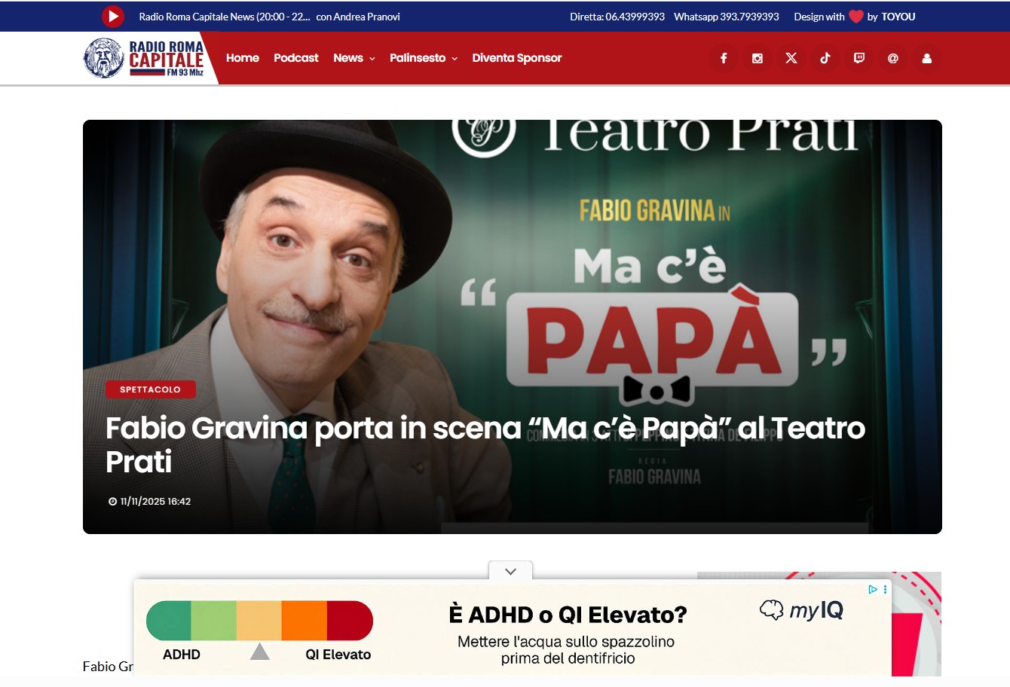
Task: Open the Instagram profile icon
Action: pyautogui.click(x=757, y=58)
